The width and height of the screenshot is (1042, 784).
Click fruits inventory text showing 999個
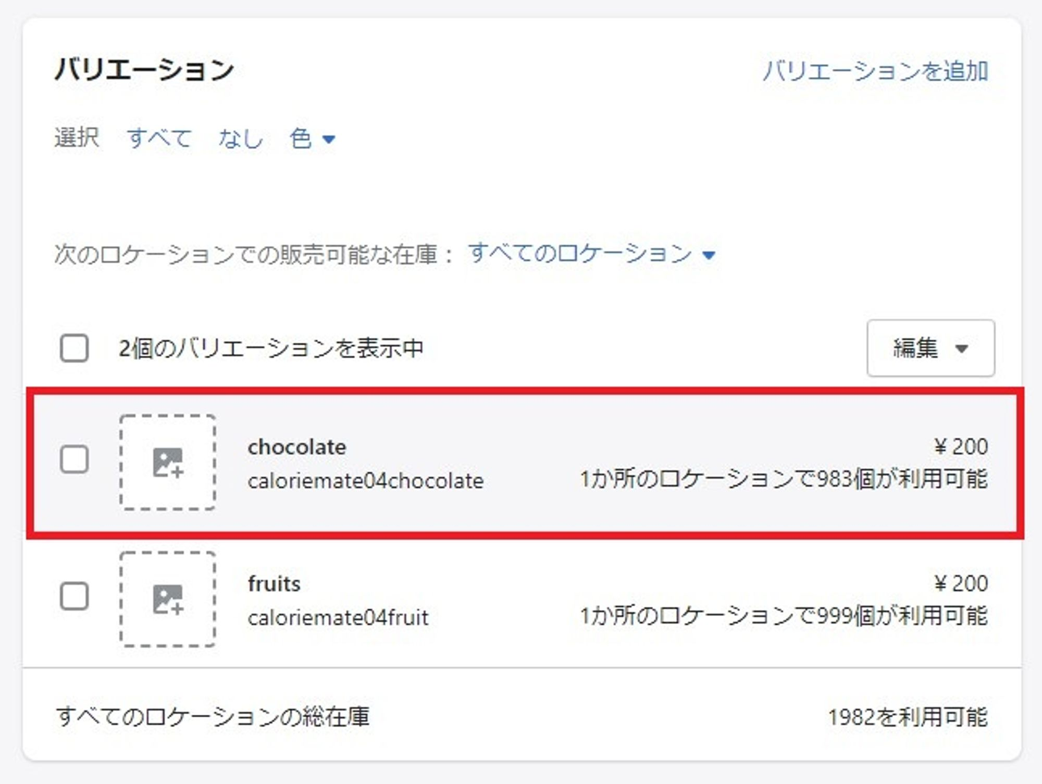784,616
